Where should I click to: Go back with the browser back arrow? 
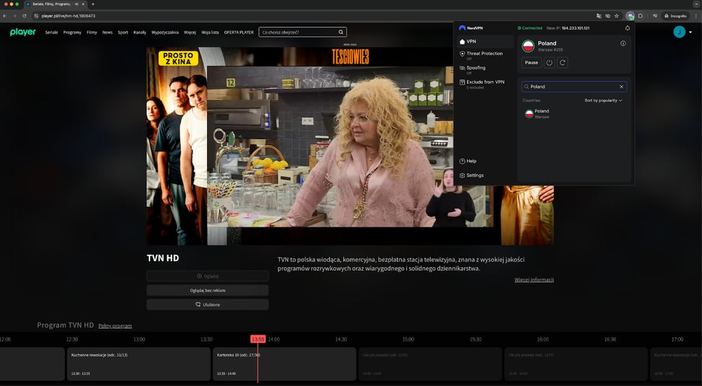[x=5, y=16]
